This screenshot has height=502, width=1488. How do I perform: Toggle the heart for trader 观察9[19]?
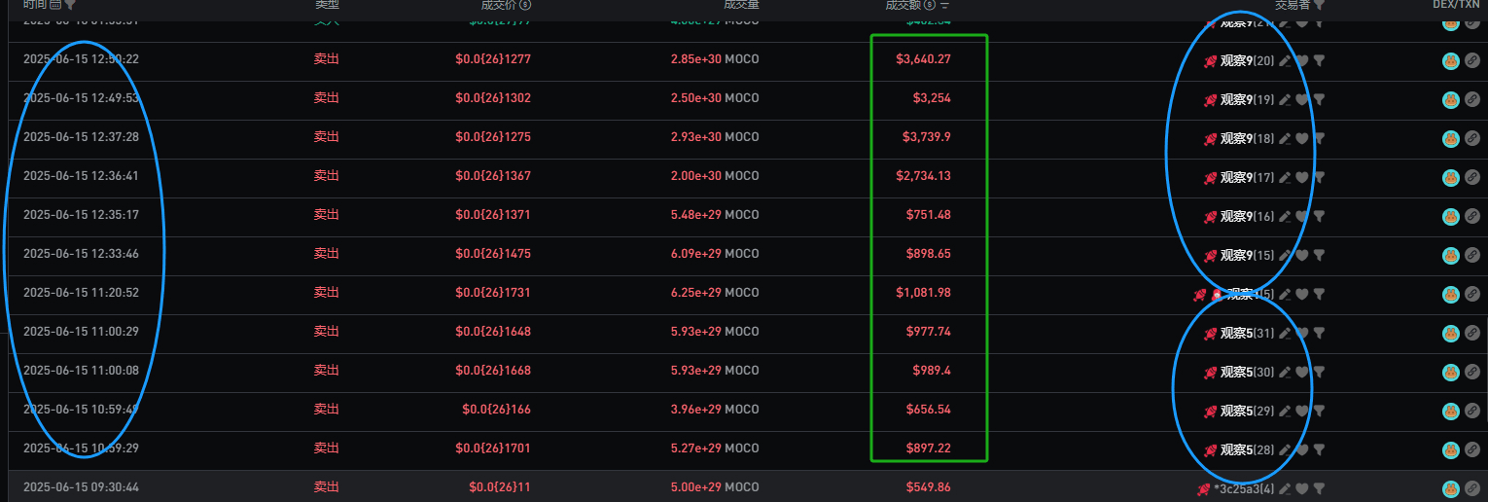pyautogui.click(x=1301, y=99)
